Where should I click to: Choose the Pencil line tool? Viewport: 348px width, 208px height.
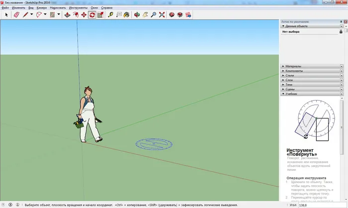25,15
